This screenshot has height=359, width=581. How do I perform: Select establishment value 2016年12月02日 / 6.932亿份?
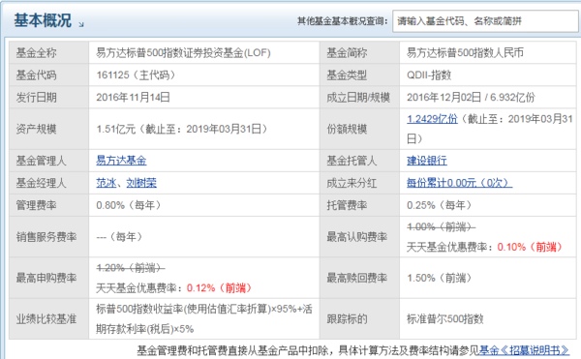471,98
